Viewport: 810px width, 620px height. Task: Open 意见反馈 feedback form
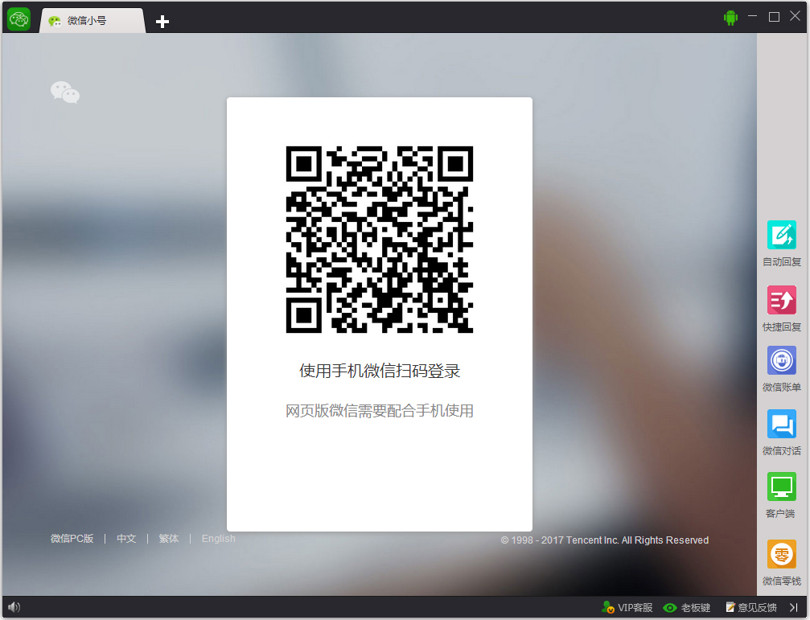click(x=751, y=607)
